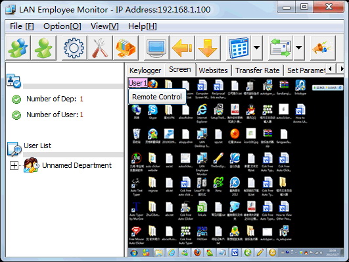349x262 pixels.
Task: Click the blue grid window view icon
Action: tap(239, 47)
